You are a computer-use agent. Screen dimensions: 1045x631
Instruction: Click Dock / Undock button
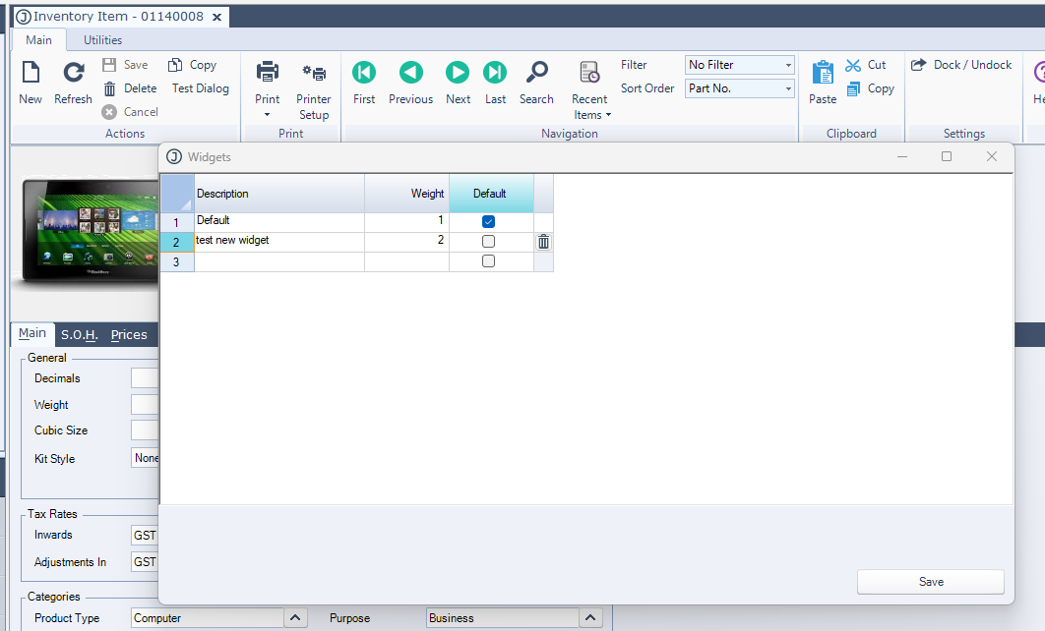tap(961, 65)
